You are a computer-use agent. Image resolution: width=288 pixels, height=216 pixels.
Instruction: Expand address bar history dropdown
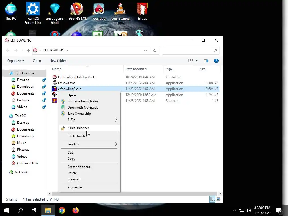(145, 51)
